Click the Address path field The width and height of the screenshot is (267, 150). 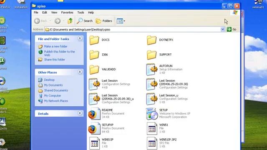coord(133,30)
